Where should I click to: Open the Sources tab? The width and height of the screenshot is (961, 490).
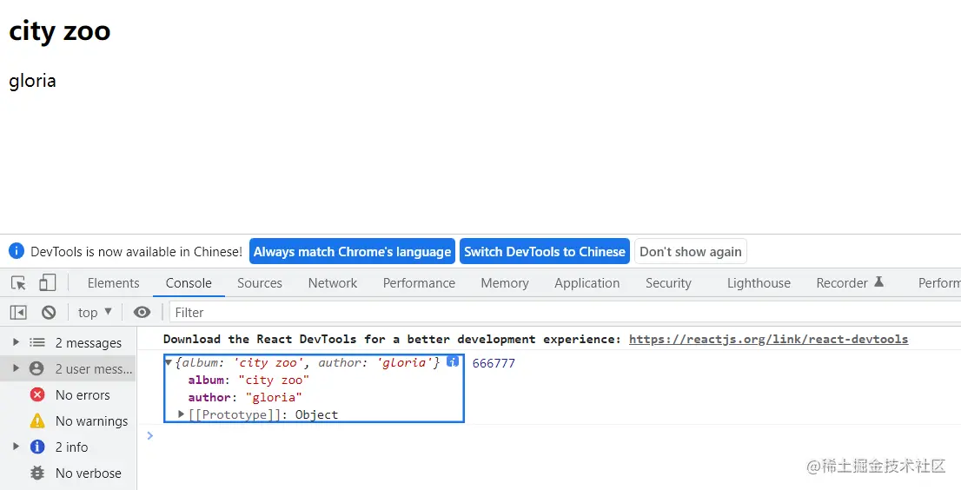click(259, 283)
